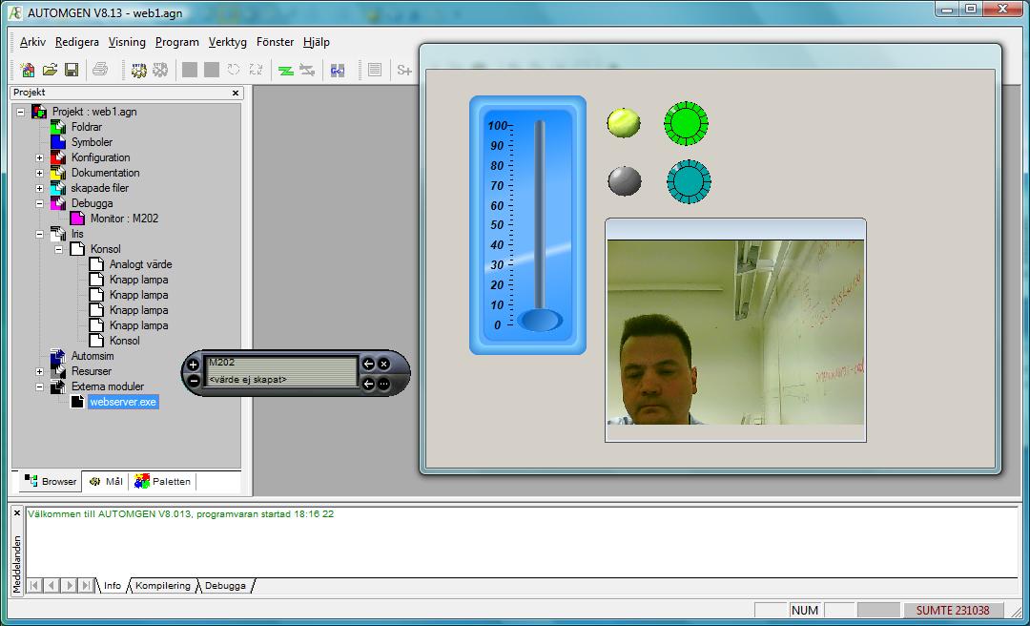Click the yellow gears compile icon
The width and height of the screenshot is (1030, 626).
point(138,70)
